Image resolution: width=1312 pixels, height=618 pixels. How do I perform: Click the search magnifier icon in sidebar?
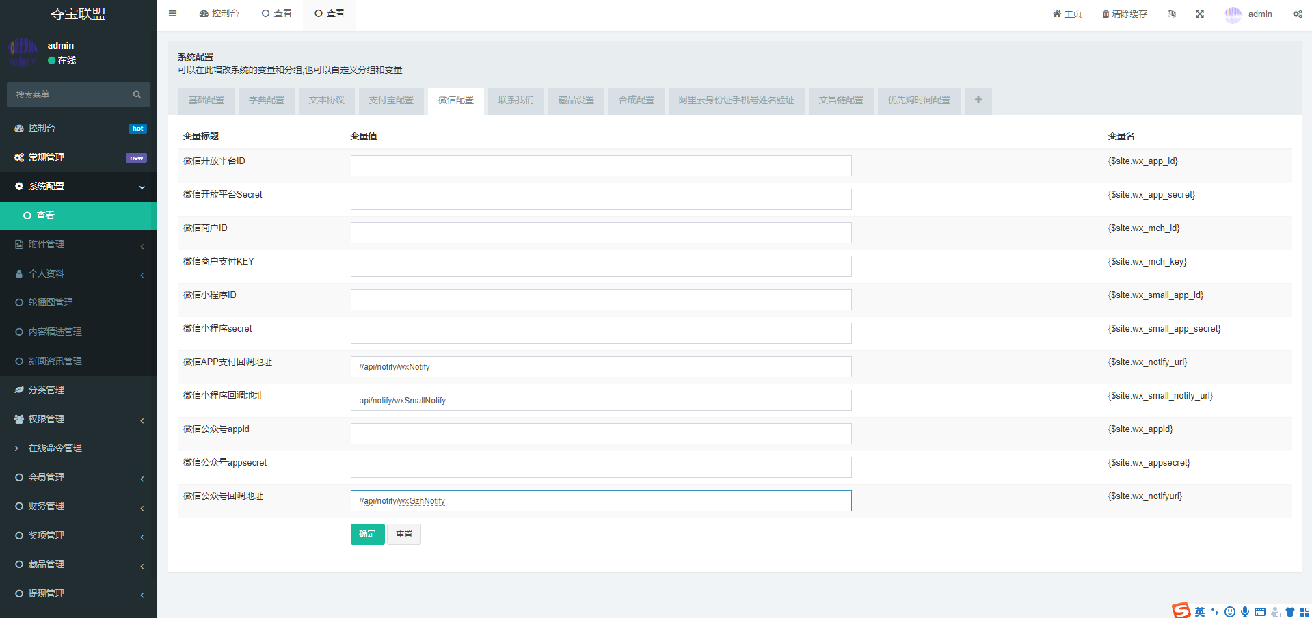(x=137, y=94)
